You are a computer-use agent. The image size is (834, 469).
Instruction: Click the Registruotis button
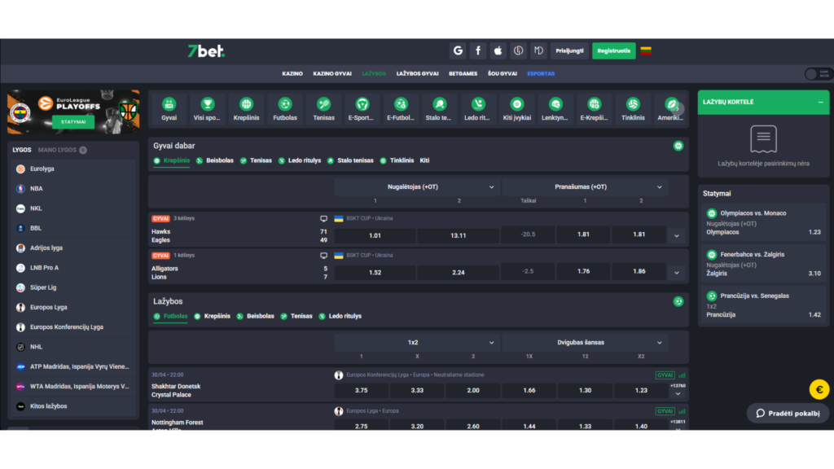(613, 51)
